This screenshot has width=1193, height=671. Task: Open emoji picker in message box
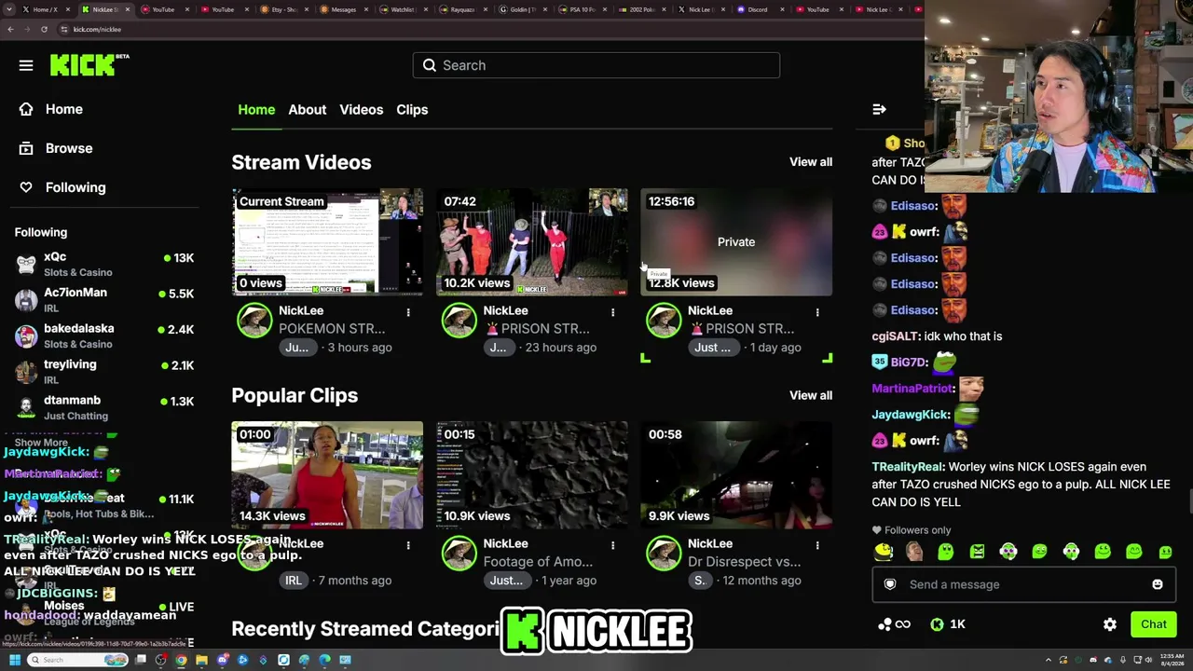(1158, 584)
